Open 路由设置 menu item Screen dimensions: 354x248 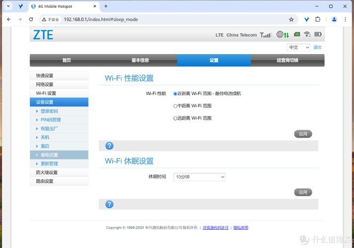[59, 181]
